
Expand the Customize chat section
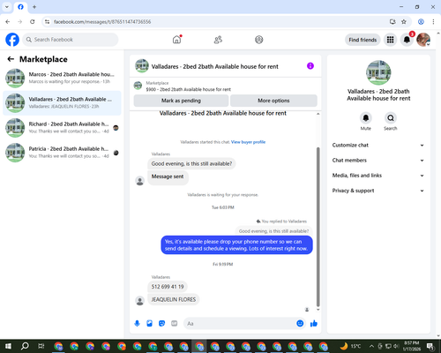click(x=378, y=145)
